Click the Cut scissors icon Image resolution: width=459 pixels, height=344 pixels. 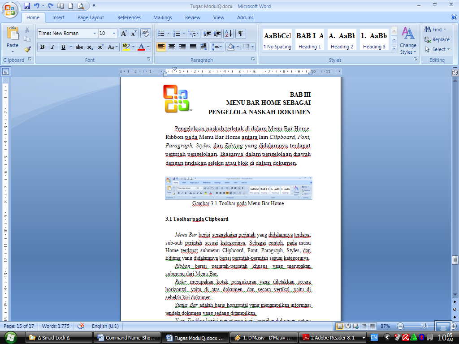pyautogui.click(x=27, y=30)
